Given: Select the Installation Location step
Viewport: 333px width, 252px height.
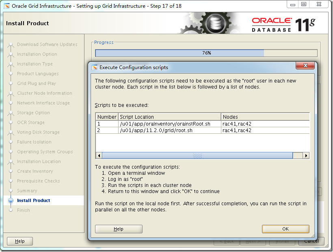Looking at the screenshot, I should pyautogui.click(x=39, y=161).
